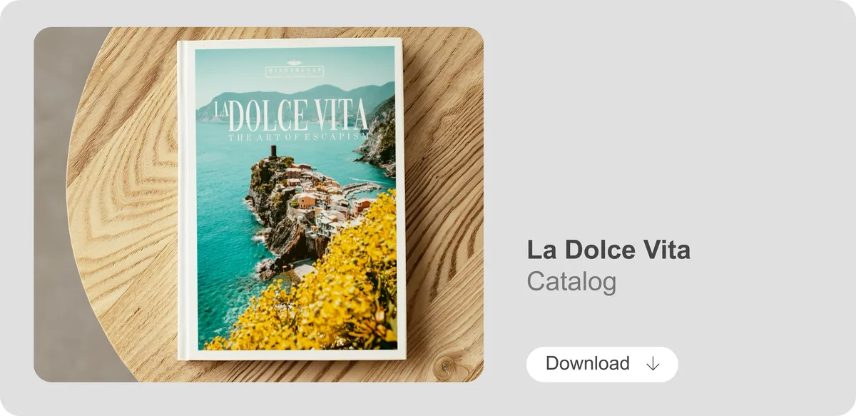The height and width of the screenshot is (416, 856).
Task: Click the large "DOLCE VITA" cover title
Action: pyautogui.click(x=300, y=116)
